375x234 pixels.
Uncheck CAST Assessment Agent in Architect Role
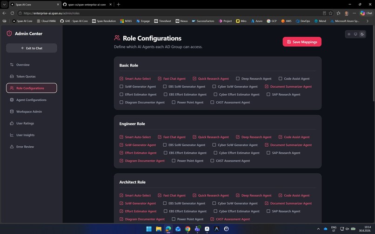click(x=212, y=219)
